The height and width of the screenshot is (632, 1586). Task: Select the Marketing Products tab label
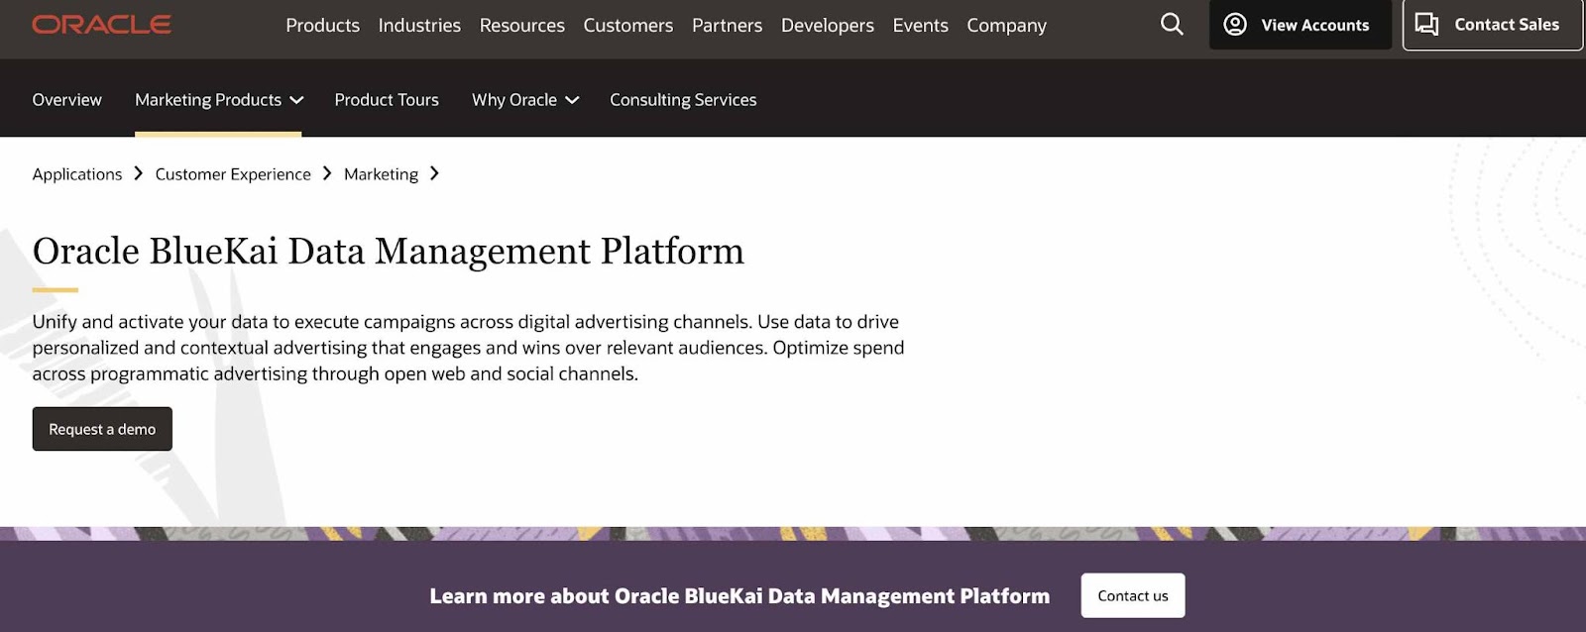[208, 99]
